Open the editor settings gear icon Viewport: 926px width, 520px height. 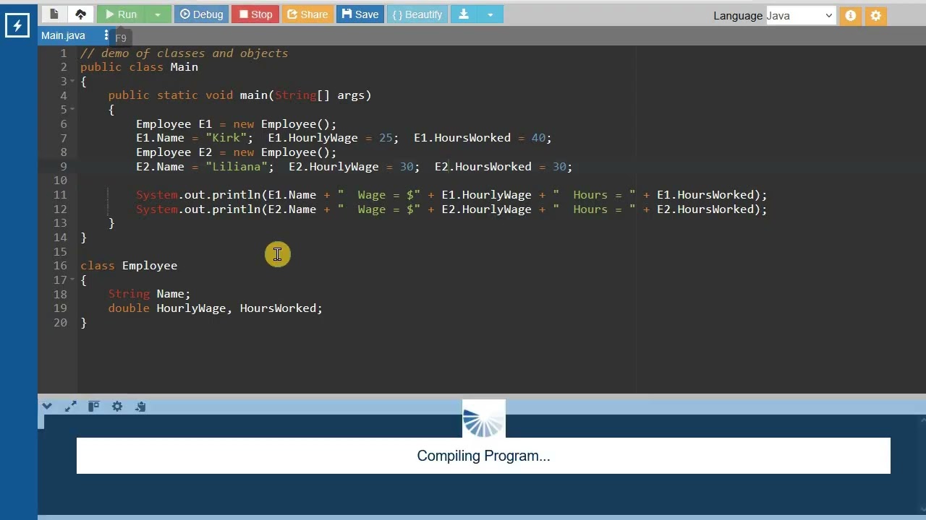point(875,15)
